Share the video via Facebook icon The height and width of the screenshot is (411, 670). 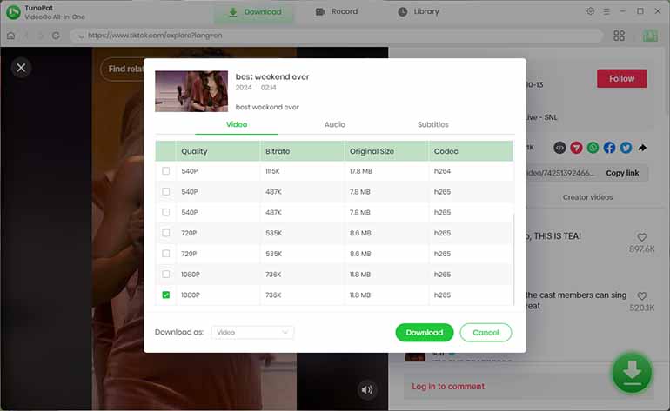coord(609,149)
